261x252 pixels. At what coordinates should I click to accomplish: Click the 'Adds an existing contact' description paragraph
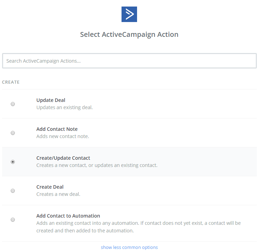[138, 227]
